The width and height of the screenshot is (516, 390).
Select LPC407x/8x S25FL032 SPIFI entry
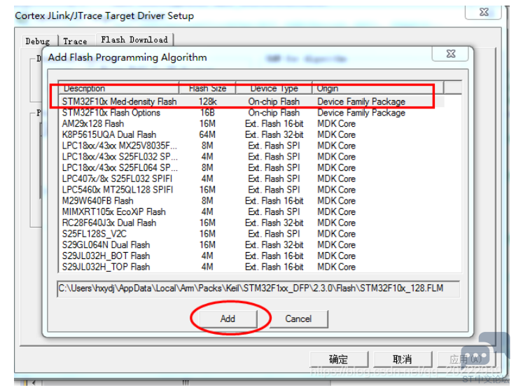[x=252, y=179]
